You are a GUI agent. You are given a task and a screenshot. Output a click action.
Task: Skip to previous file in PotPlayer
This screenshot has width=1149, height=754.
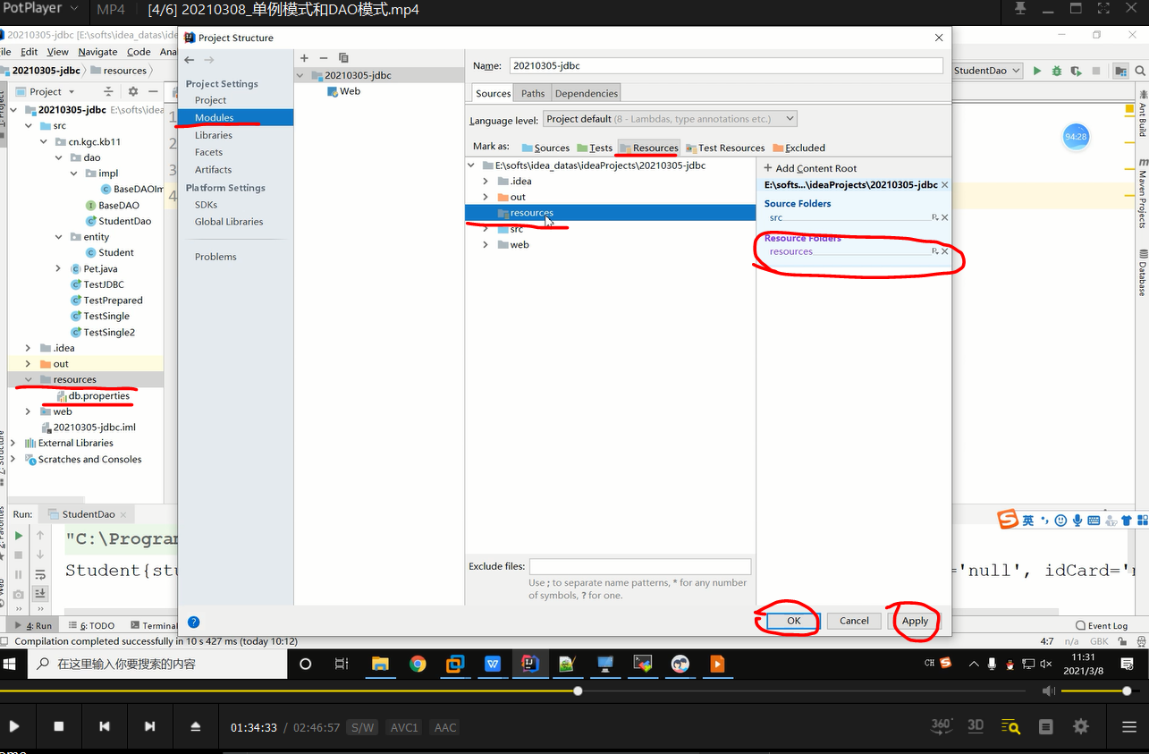click(x=105, y=726)
